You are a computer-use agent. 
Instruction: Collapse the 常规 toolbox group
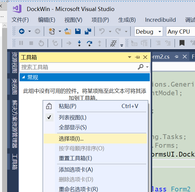pyautogui.click(x=23, y=77)
